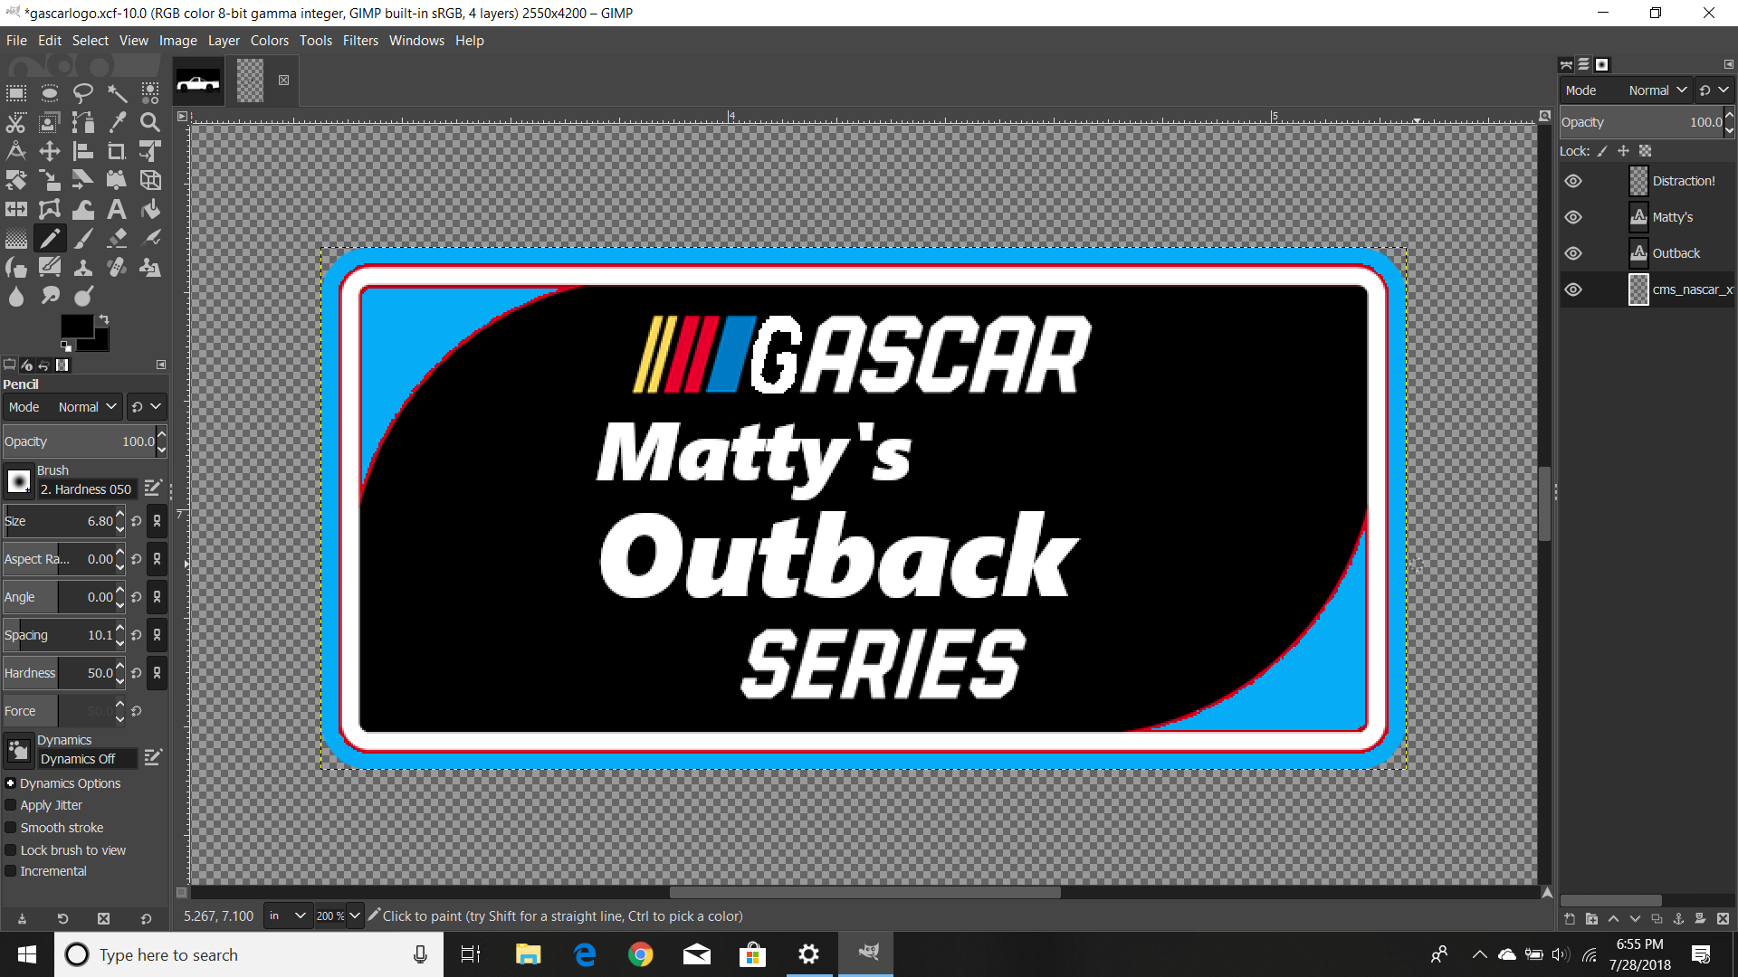Increase brush Size stepper up arrow
1738x977 pixels.
[x=119, y=516]
